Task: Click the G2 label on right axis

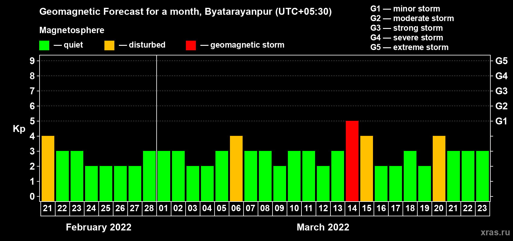Action: tap(502, 106)
